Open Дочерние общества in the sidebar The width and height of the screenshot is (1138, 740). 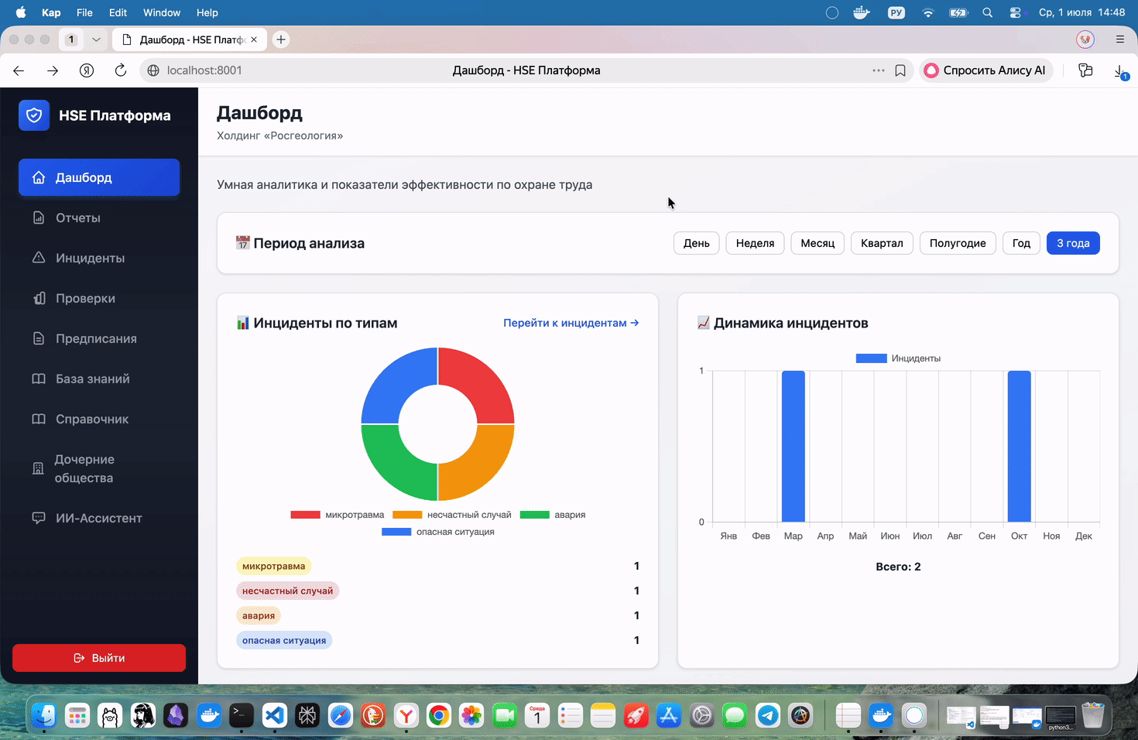(99, 468)
